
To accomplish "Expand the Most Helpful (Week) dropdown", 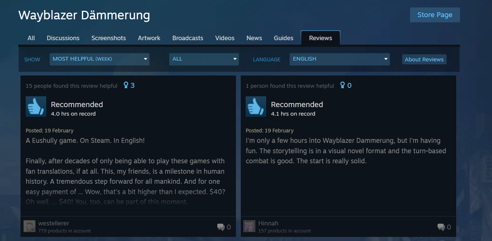I will pos(100,59).
